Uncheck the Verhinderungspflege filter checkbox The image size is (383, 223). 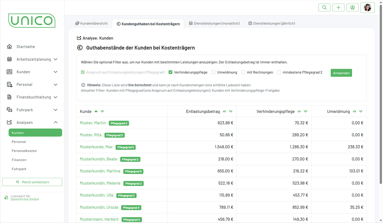[171, 72]
